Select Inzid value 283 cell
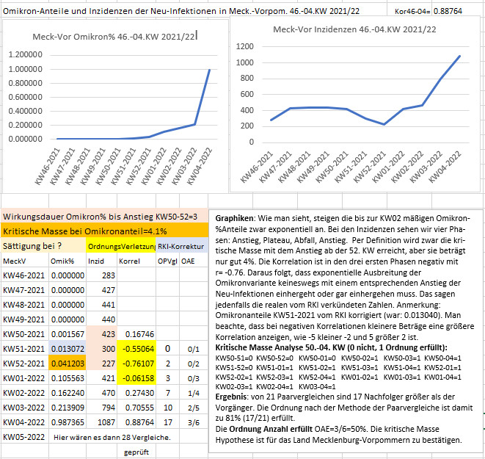 tap(101, 275)
